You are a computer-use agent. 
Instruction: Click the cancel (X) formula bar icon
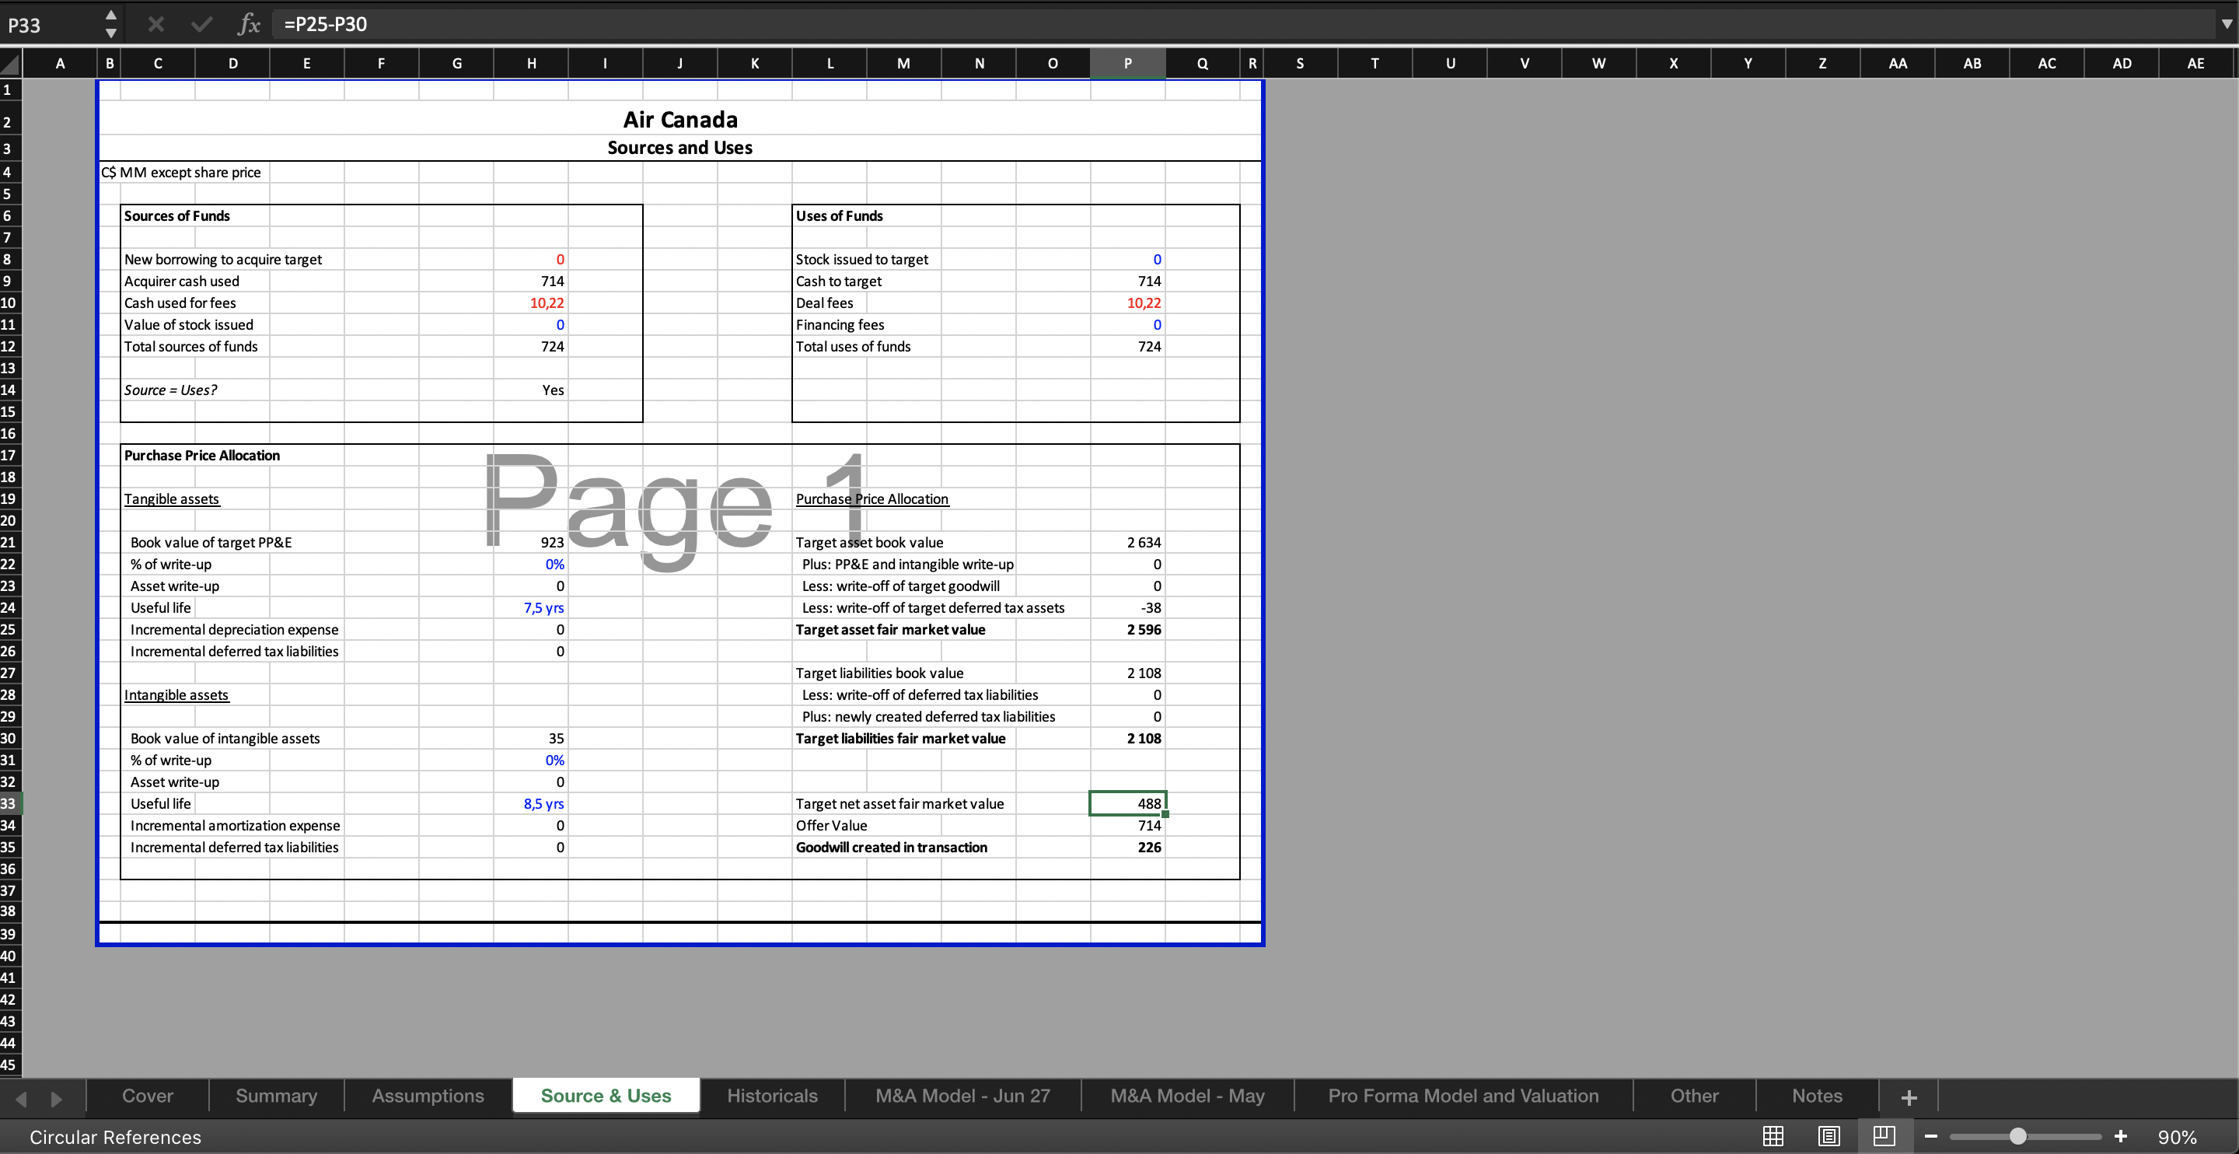(156, 24)
